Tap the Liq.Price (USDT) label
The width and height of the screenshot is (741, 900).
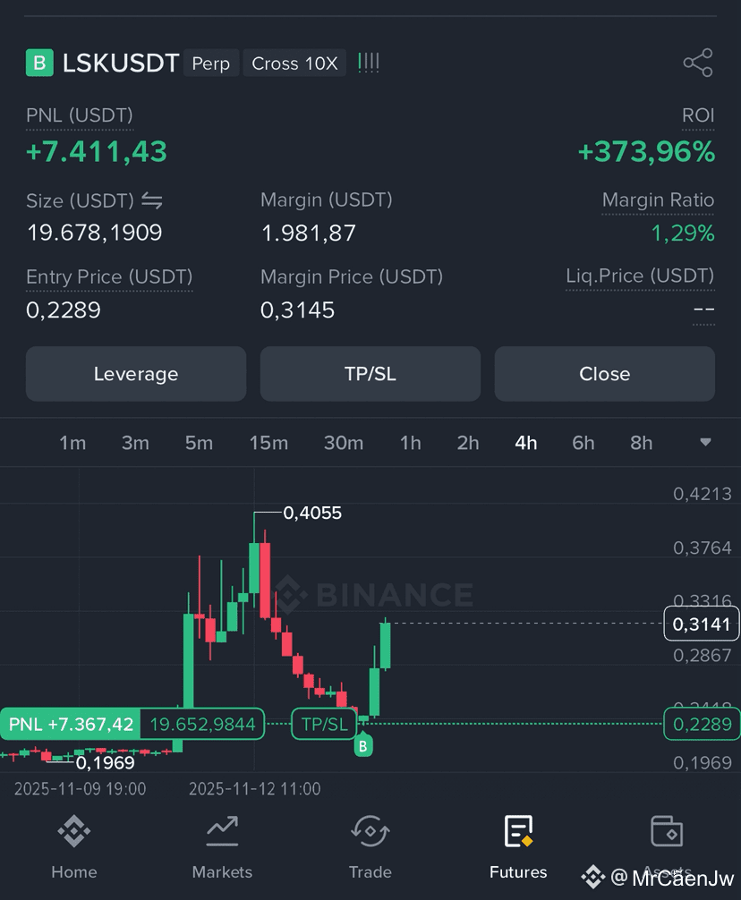click(x=640, y=276)
